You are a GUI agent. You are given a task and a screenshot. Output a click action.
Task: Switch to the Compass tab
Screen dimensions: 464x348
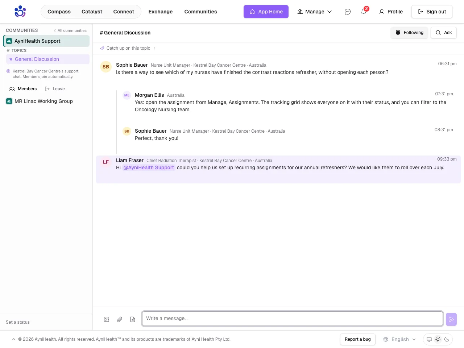pos(59,12)
